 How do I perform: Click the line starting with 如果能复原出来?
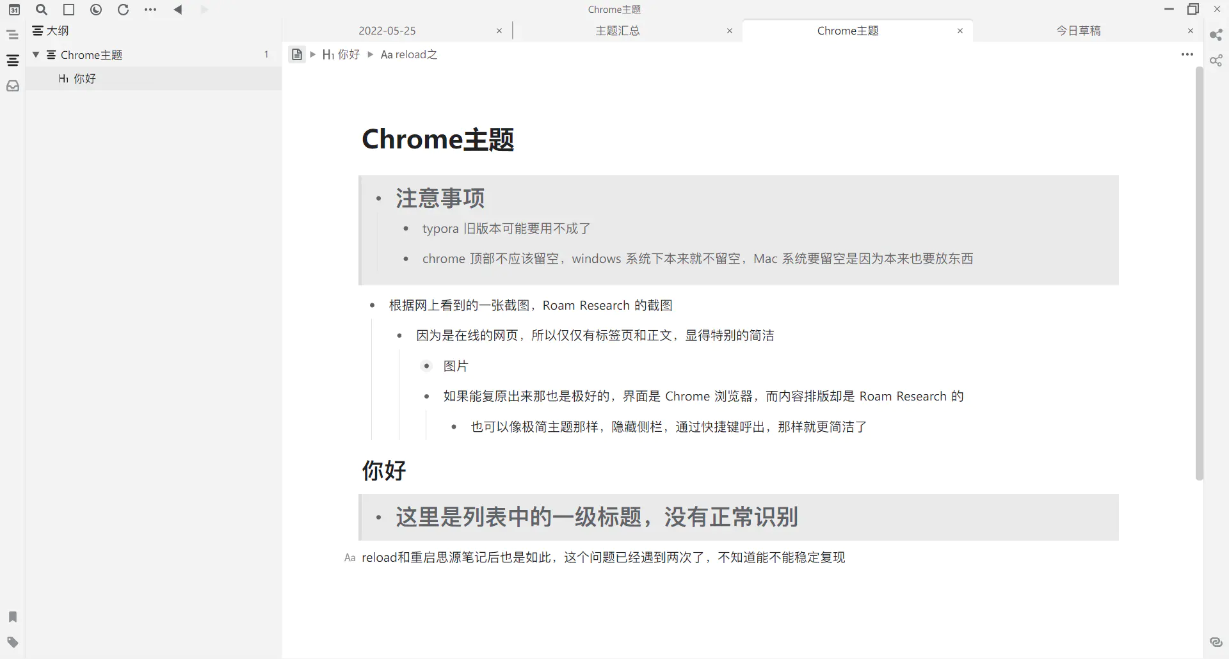703,397
